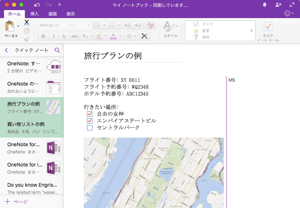Click the search magnifier in sidebar
This screenshot has height=208, width=300.
[x=57, y=51]
